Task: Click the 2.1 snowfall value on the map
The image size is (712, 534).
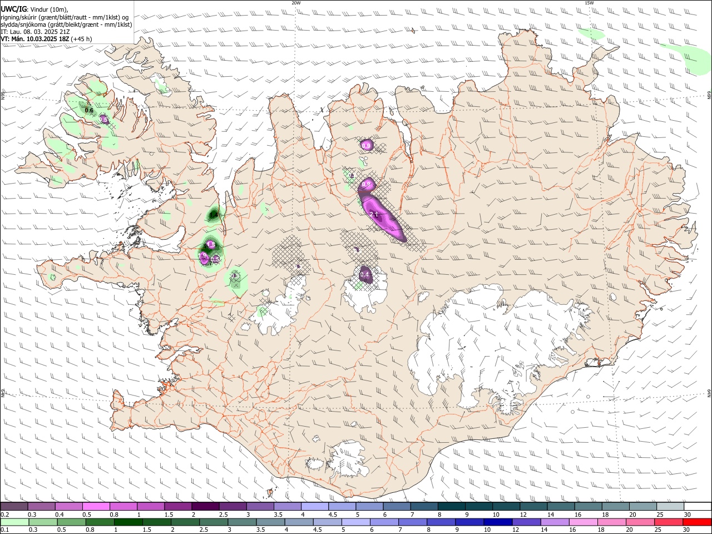Action: coord(374,214)
